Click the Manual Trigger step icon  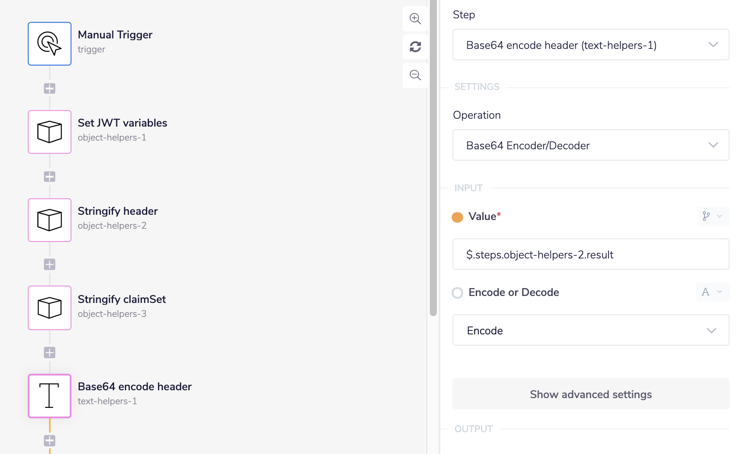coord(49,44)
